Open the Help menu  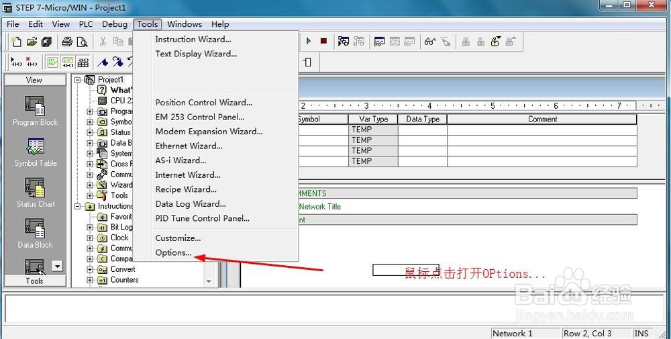(x=220, y=24)
